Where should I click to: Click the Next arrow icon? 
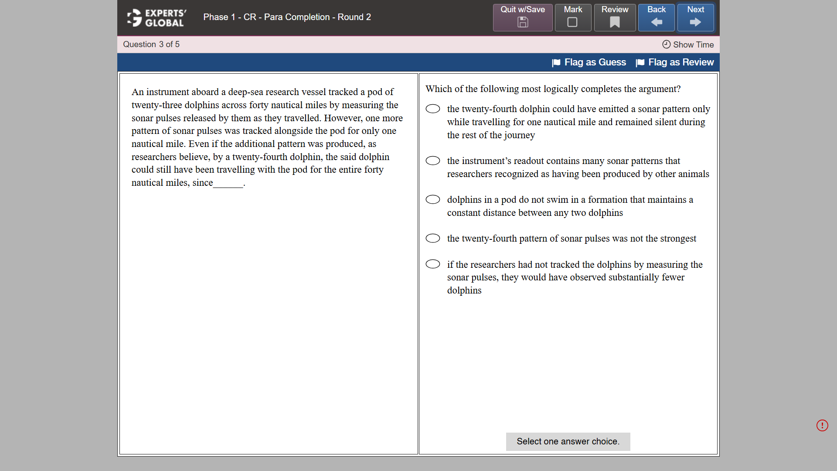(x=695, y=23)
